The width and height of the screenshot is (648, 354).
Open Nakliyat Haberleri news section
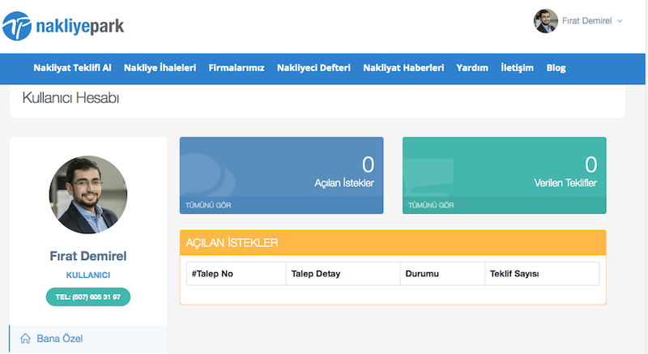(x=403, y=68)
